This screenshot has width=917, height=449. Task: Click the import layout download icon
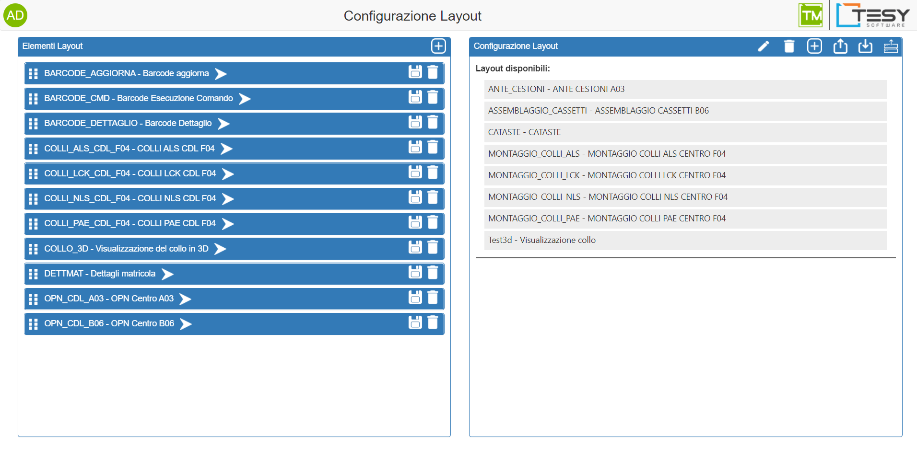[x=865, y=46]
